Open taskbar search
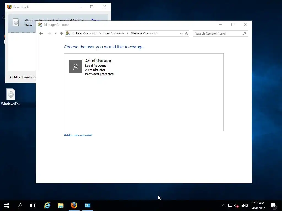 20,206
